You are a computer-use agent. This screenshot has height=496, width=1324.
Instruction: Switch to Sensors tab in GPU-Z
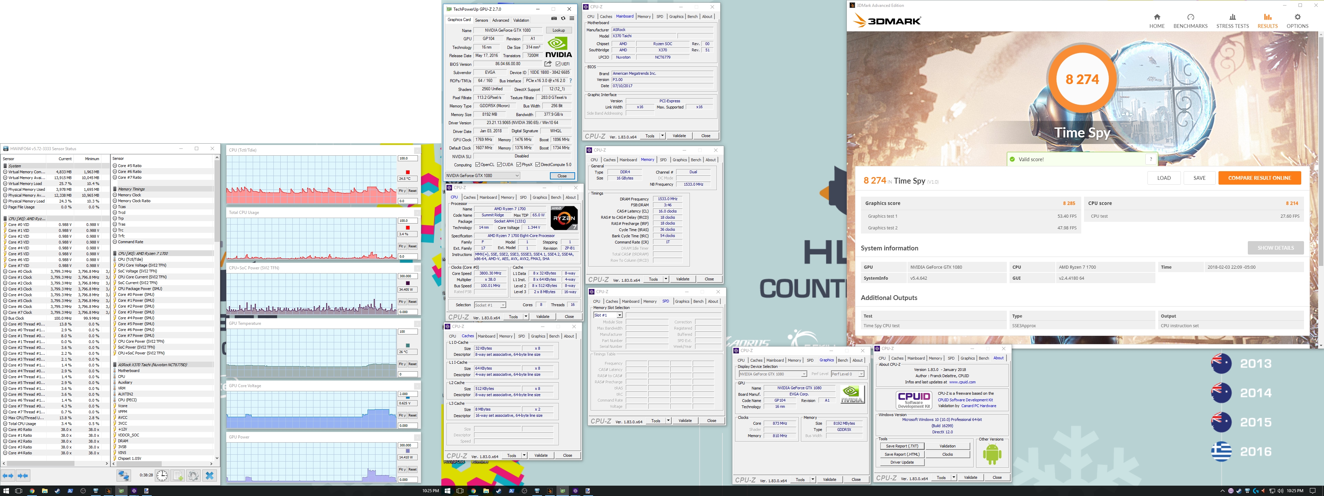(482, 21)
